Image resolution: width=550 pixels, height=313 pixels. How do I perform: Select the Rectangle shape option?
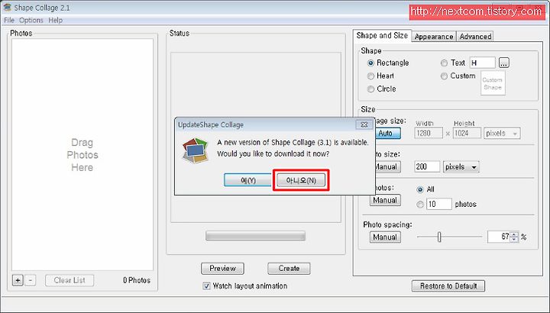pos(370,63)
